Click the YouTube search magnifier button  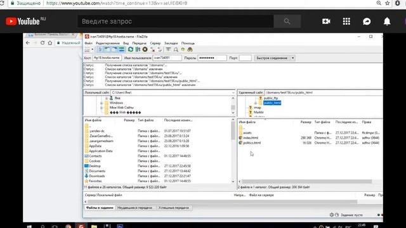(x=287, y=21)
